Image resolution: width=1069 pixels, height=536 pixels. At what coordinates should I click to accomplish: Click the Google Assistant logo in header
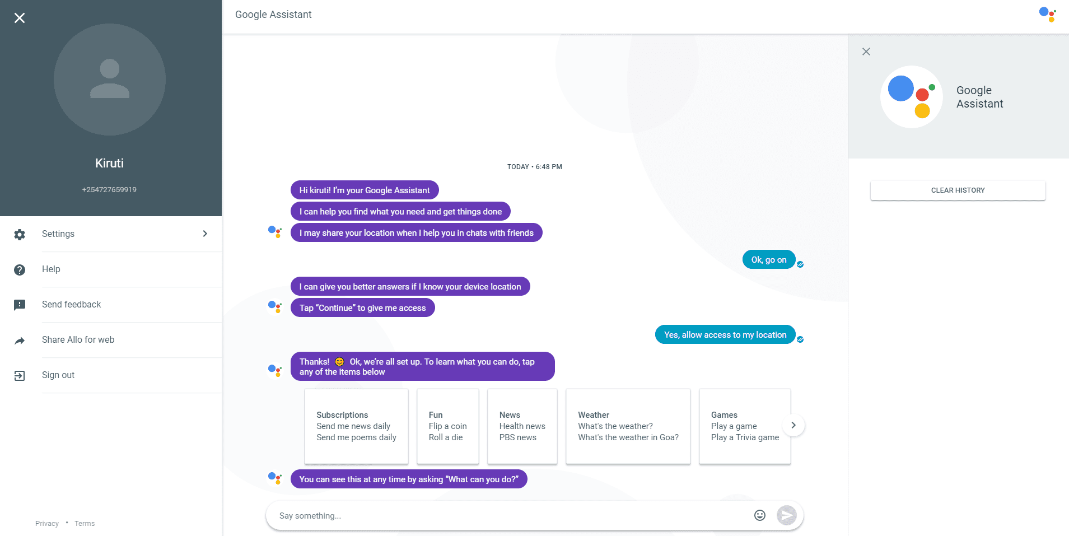coord(1047,14)
